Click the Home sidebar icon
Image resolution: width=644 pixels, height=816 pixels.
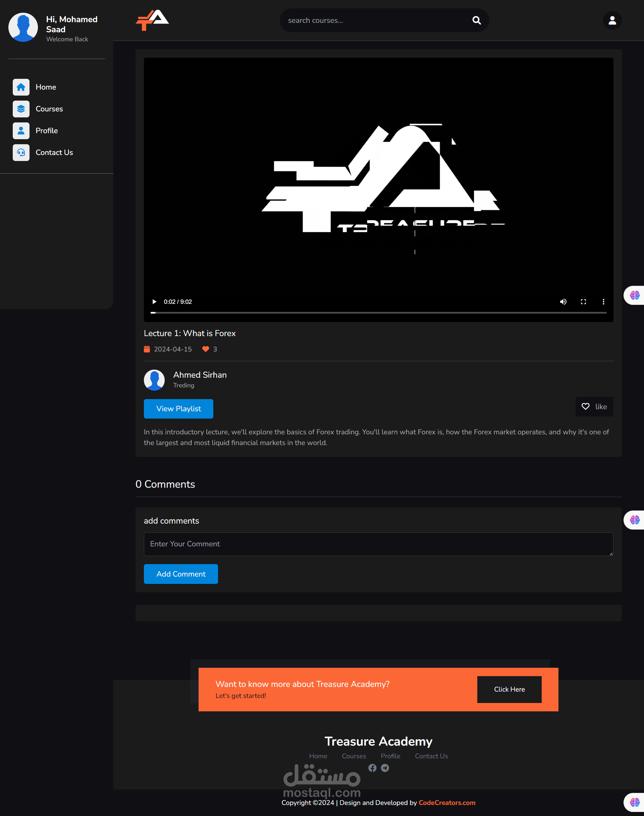coord(21,87)
